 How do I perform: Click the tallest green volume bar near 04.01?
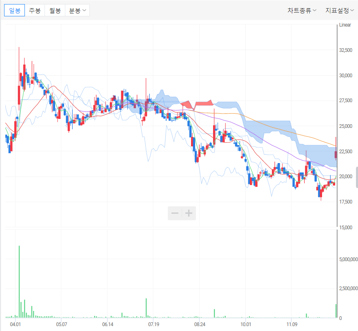[19, 282]
